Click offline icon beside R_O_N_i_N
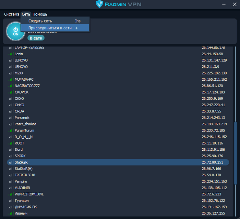Viewport: 240px width, 219px height. click(x=11, y=137)
